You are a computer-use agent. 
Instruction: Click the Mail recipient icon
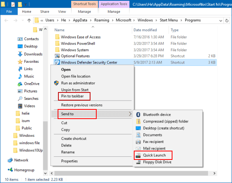(138, 148)
